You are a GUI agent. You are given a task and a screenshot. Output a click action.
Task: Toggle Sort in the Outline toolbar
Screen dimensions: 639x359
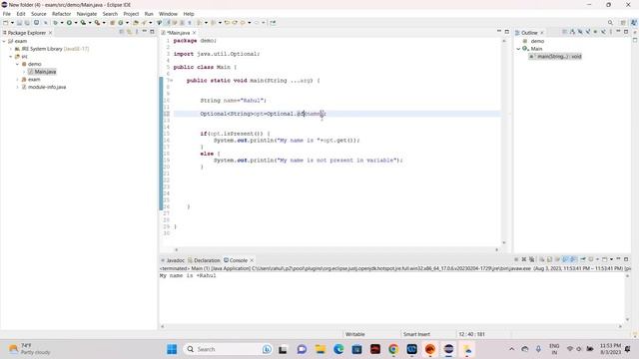572,32
